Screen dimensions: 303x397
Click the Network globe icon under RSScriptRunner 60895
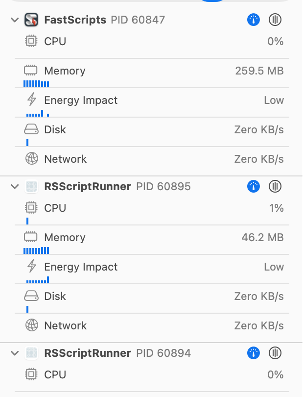31,325
